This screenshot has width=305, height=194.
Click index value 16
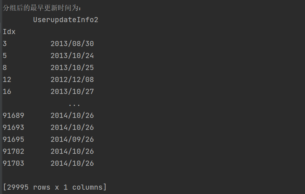tap(7, 91)
